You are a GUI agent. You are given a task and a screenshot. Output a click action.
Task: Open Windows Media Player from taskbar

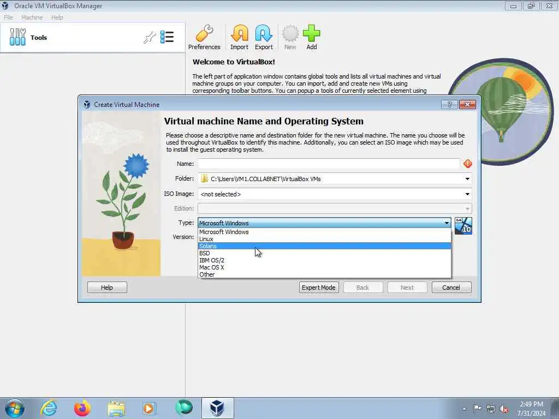coord(148,408)
